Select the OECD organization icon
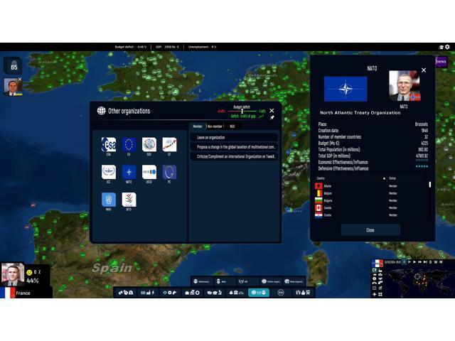Image resolution: width=455 pixels, height=341 pixels. pyautogui.click(x=149, y=172)
